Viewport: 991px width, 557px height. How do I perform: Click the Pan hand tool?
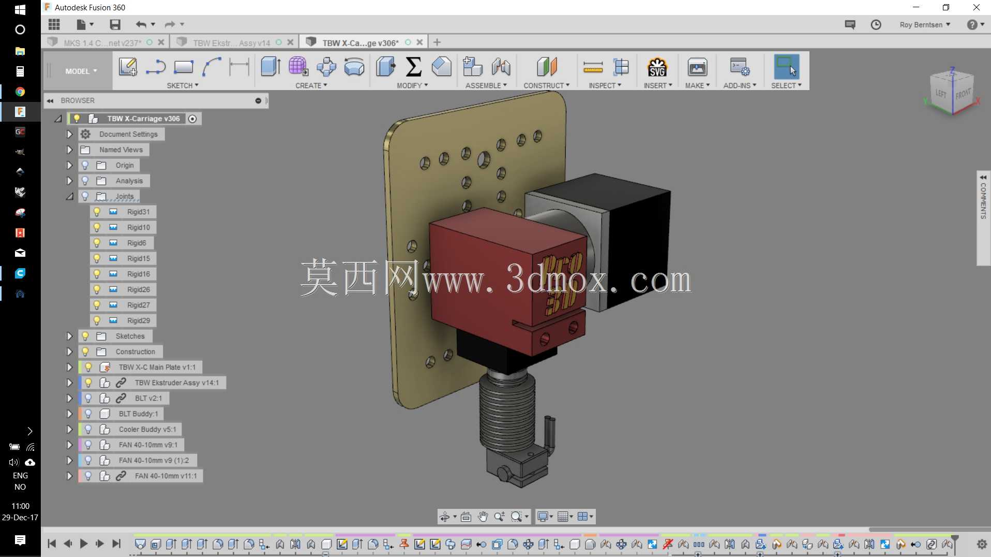(483, 516)
